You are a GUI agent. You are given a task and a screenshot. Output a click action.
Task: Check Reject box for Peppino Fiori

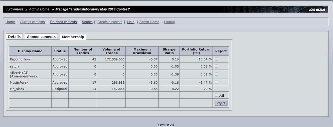click(216, 59)
